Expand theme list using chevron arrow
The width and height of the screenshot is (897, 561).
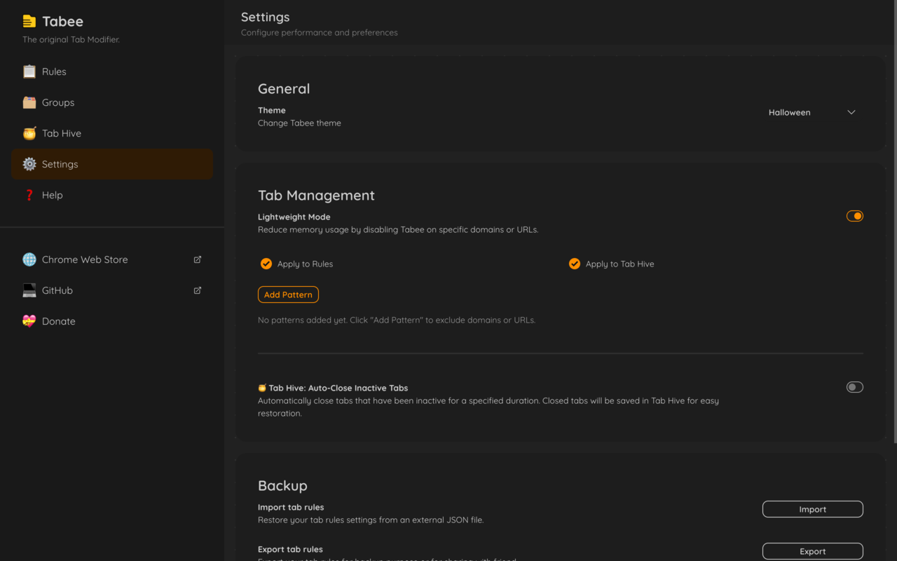pos(851,112)
